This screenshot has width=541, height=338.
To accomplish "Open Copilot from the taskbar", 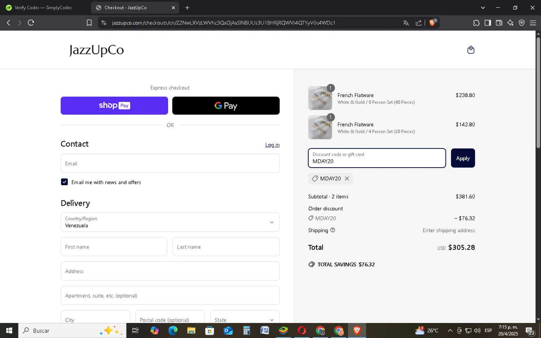I will (x=154, y=330).
